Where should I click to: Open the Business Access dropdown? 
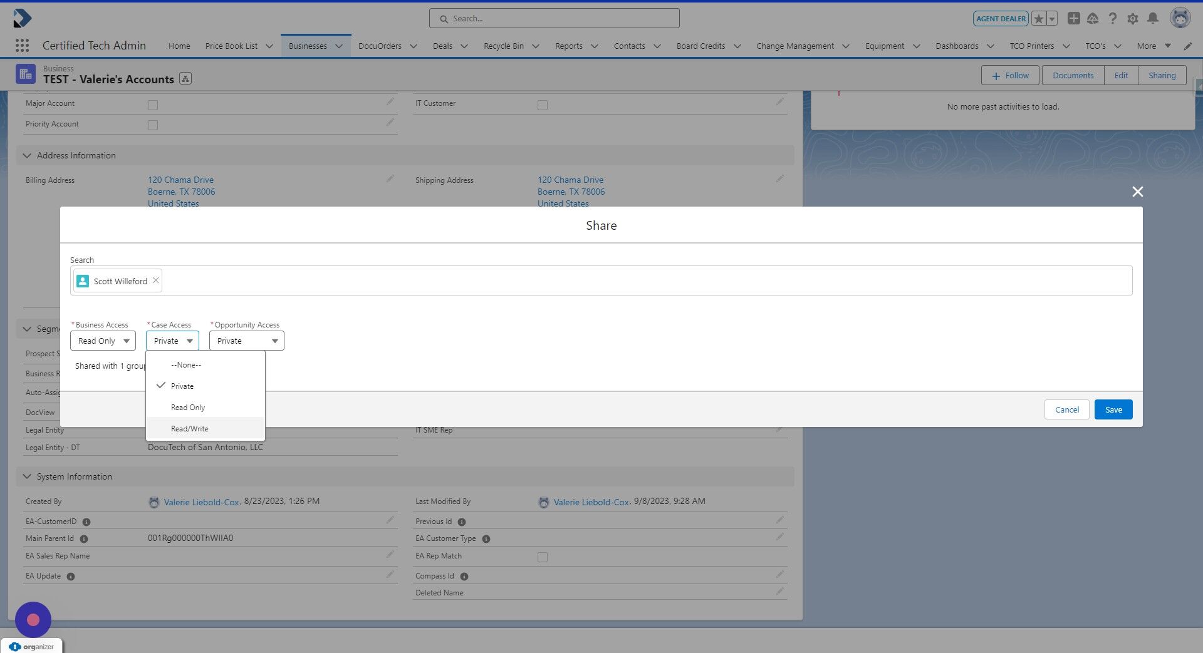(x=102, y=341)
